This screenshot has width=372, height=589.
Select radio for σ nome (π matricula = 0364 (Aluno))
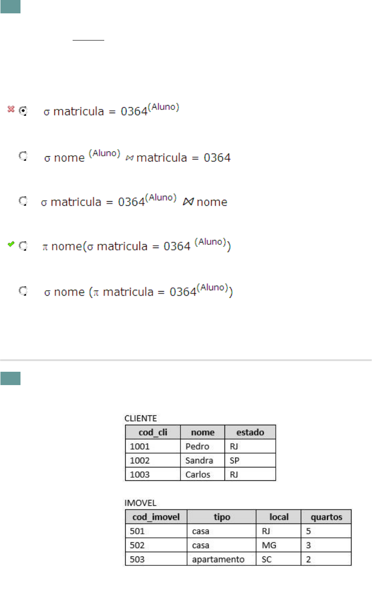23,291
